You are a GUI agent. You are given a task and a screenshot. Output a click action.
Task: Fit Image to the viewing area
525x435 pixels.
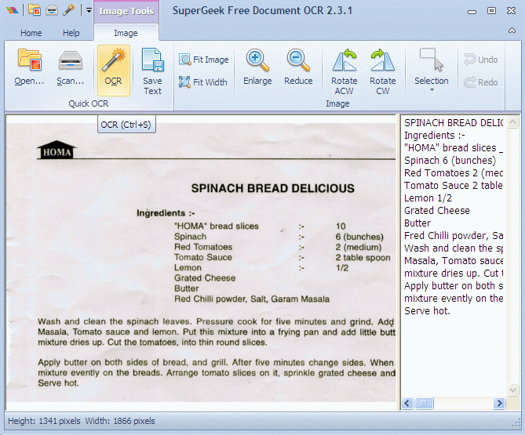[x=203, y=60]
